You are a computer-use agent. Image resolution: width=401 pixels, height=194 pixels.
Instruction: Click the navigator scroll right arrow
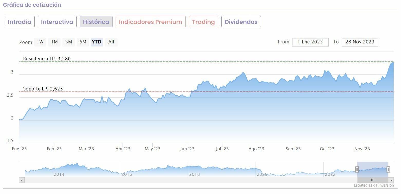tap(391, 180)
